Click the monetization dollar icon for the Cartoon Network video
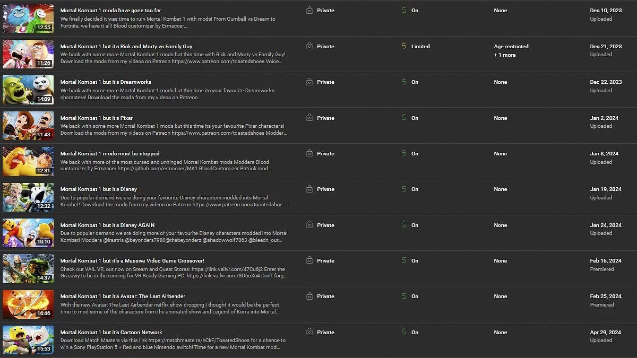This screenshot has height=358, width=637. pyautogui.click(x=404, y=332)
